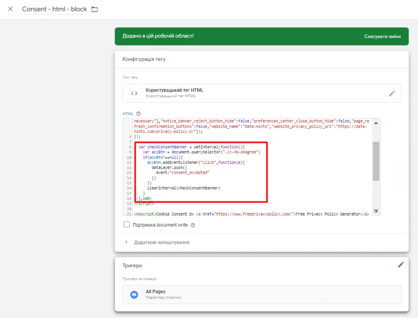418x318 pixels.
Task: Open HTML field help question icon
Action: (x=138, y=114)
